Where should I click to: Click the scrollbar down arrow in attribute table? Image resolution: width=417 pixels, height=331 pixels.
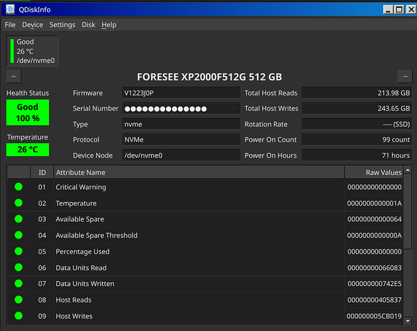click(408, 320)
